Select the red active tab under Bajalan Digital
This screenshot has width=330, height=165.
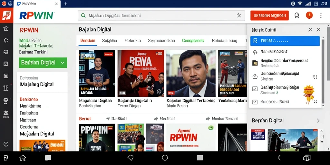coord(88,41)
